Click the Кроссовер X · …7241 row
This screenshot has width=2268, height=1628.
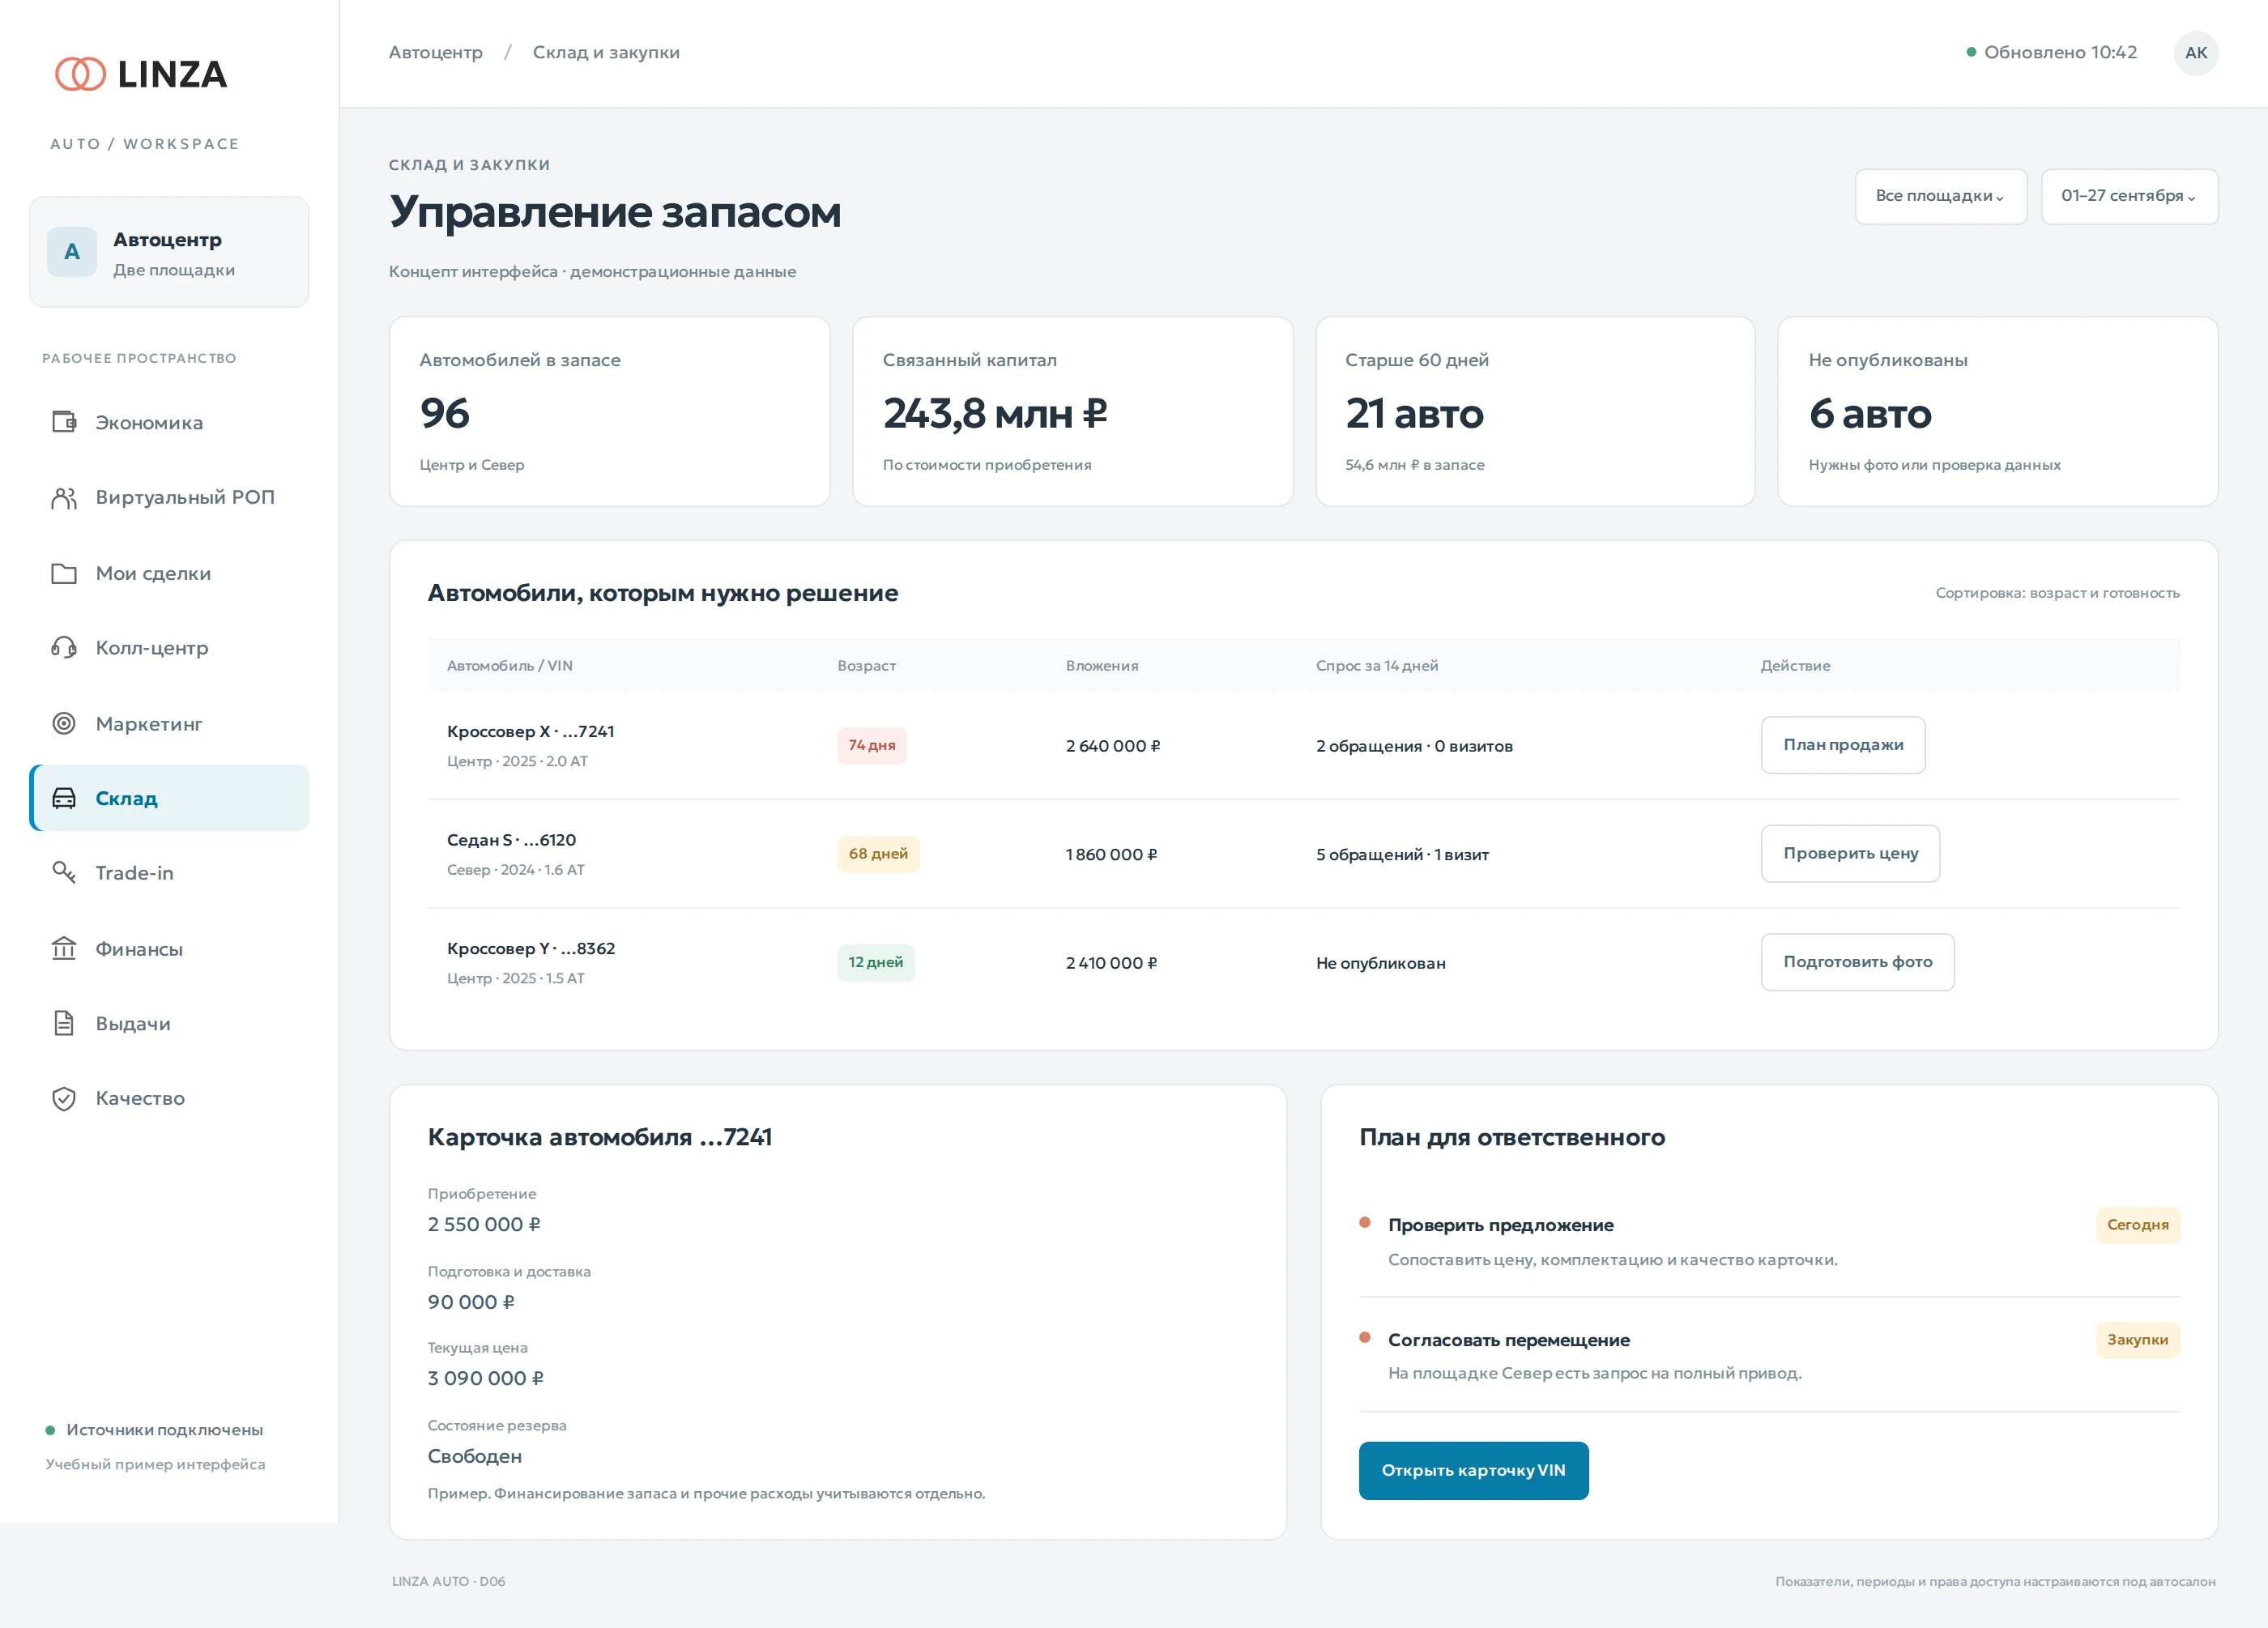1303,746
